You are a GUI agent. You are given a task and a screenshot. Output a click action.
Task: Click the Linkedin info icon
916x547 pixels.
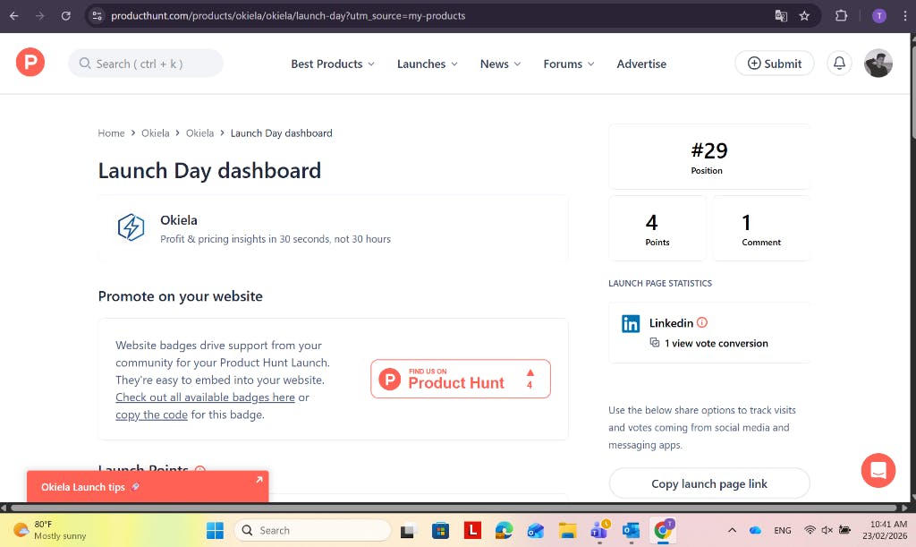tap(702, 322)
